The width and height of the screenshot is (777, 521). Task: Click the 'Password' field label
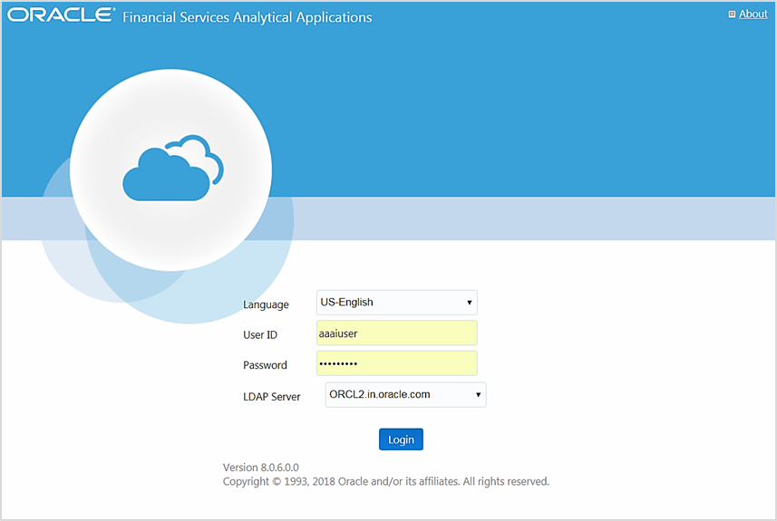click(265, 365)
